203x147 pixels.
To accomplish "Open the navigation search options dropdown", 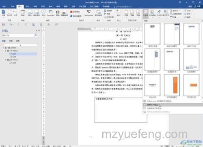I will coord(38,35).
